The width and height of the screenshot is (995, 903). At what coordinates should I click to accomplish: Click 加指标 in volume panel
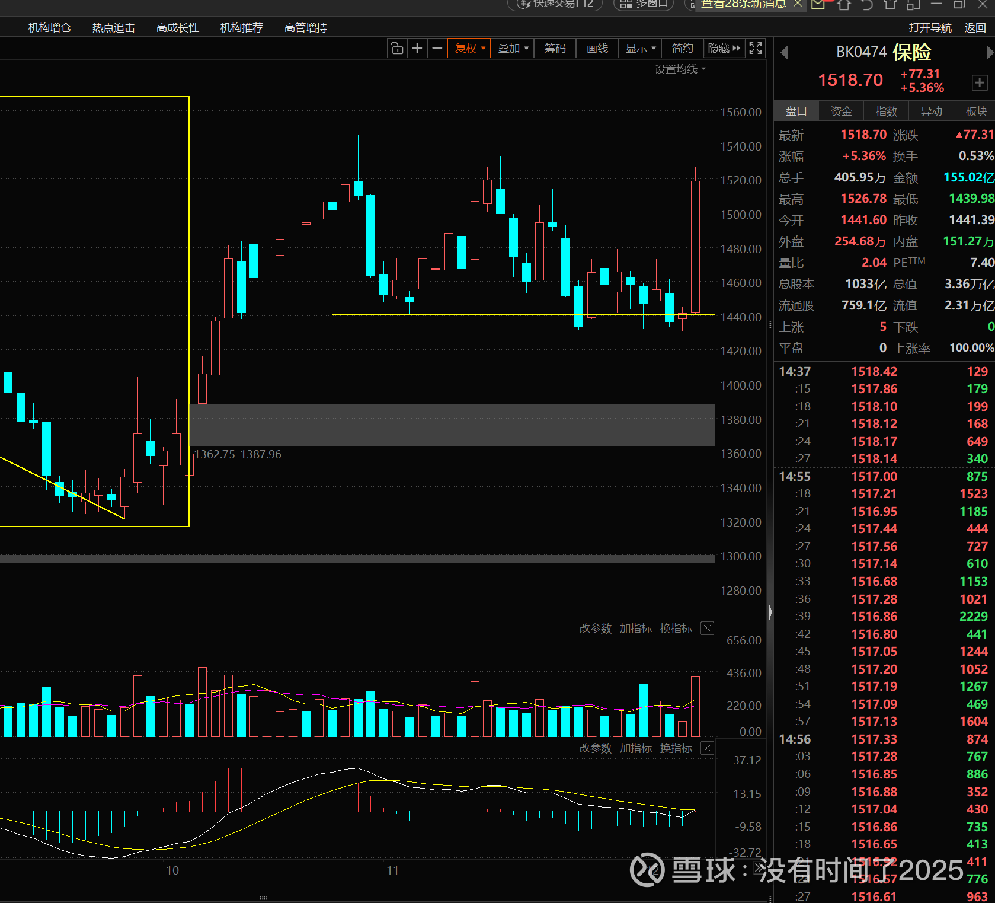pyautogui.click(x=635, y=628)
